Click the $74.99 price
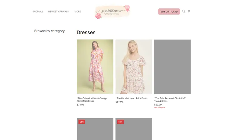225x140 pixels. click(80, 105)
